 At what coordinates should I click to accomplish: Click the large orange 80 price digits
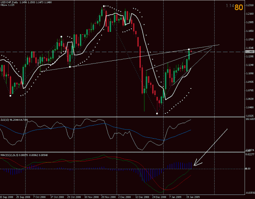point(239,7)
